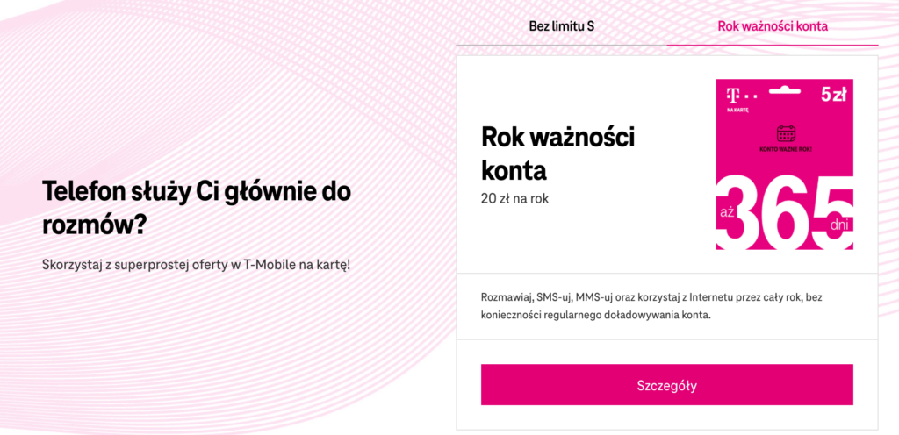Image resolution: width=899 pixels, height=435 pixels.
Task: Switch to the 'Bez limitu S' tab
Action: pyautogui.click(x=561, y=25)
